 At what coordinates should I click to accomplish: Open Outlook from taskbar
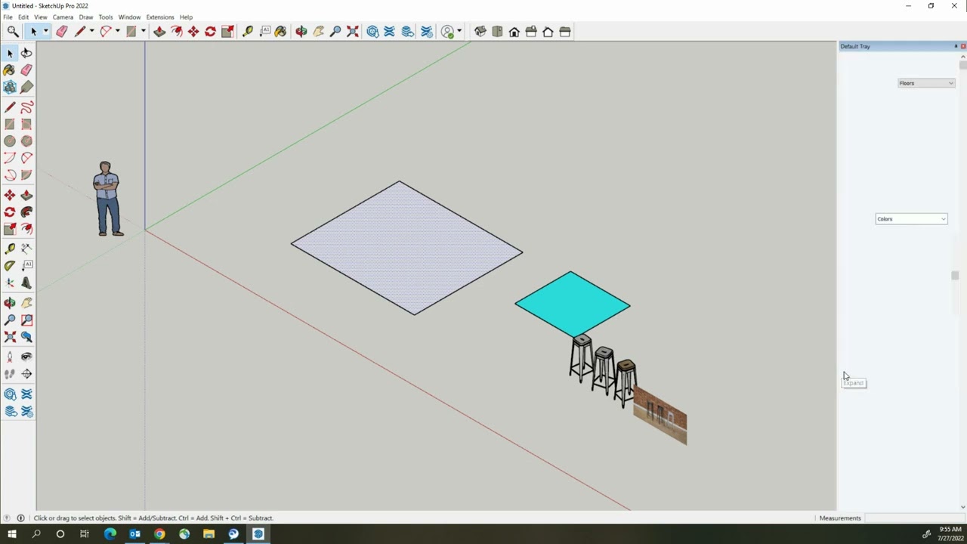134,534
